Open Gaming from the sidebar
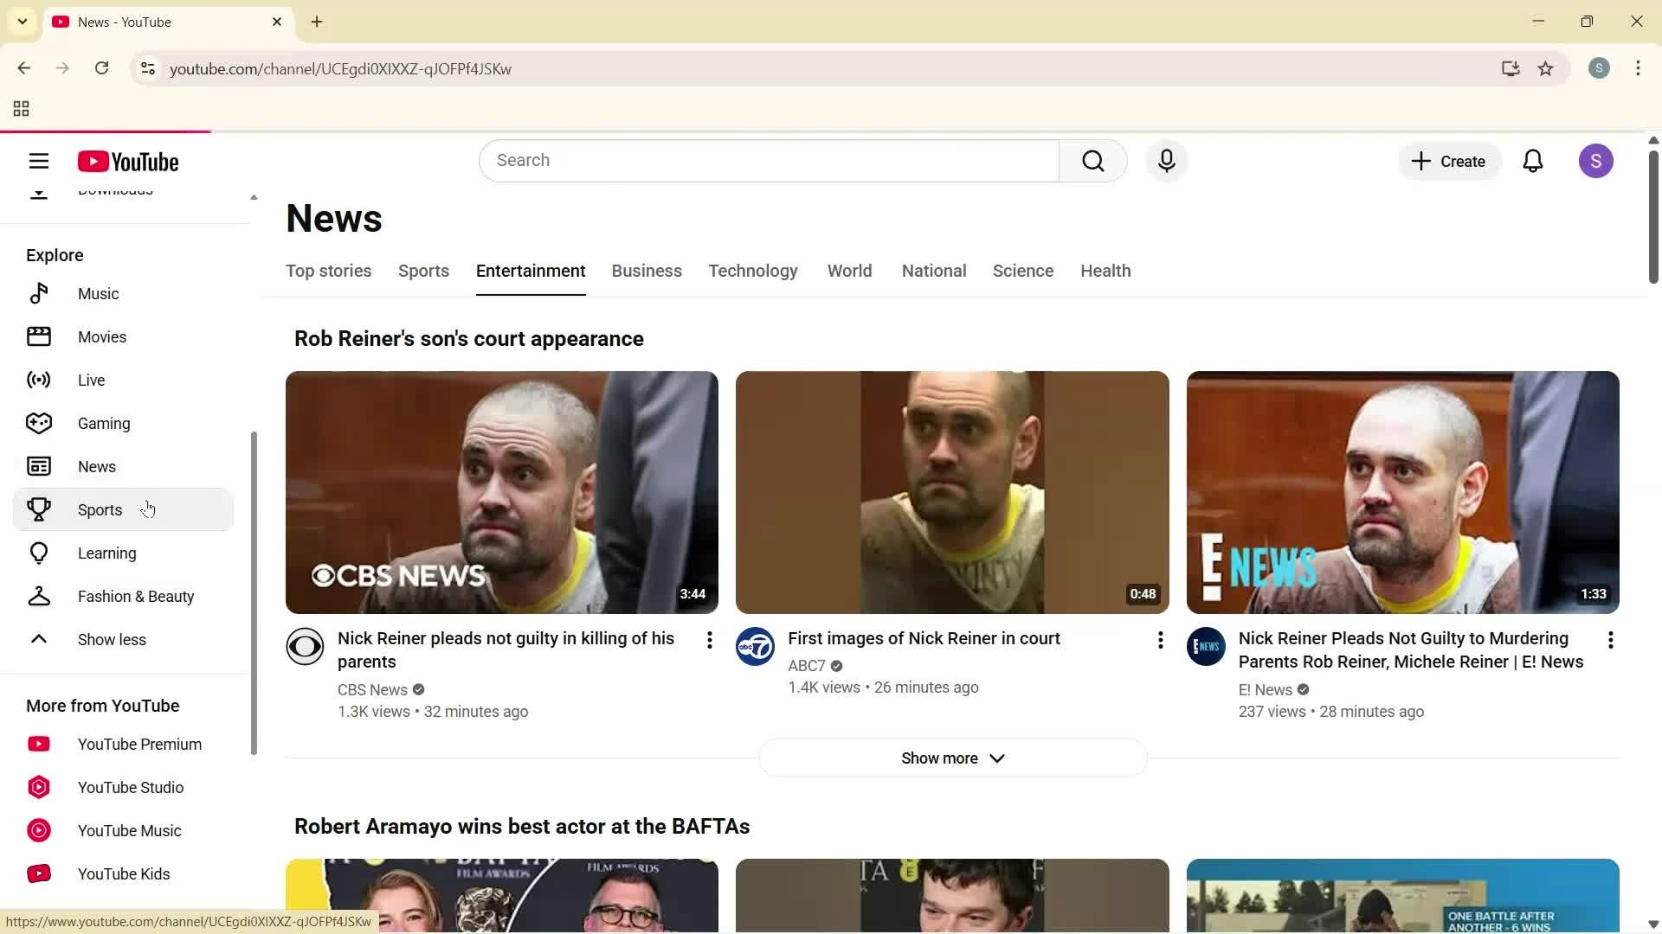1662x934 pixels. coord(104,423)
